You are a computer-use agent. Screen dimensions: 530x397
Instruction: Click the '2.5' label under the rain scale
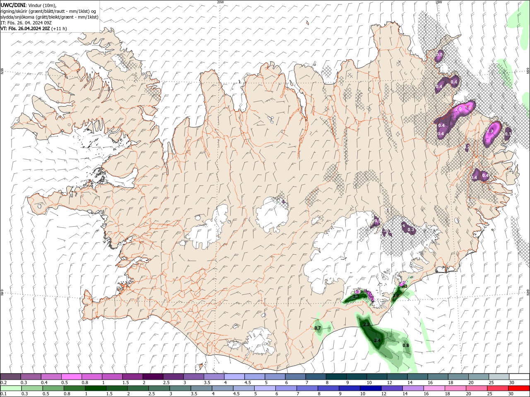pyautogui.click(x=152, y=394)
